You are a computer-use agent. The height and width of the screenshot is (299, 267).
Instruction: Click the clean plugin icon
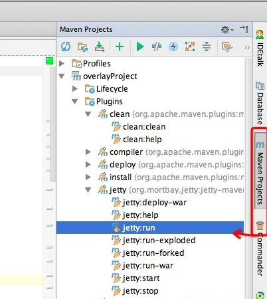point(103,114)
